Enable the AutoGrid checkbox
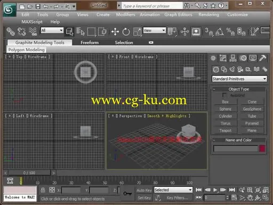273x205 pixels. pyautogui.click(x=224, y=95)
